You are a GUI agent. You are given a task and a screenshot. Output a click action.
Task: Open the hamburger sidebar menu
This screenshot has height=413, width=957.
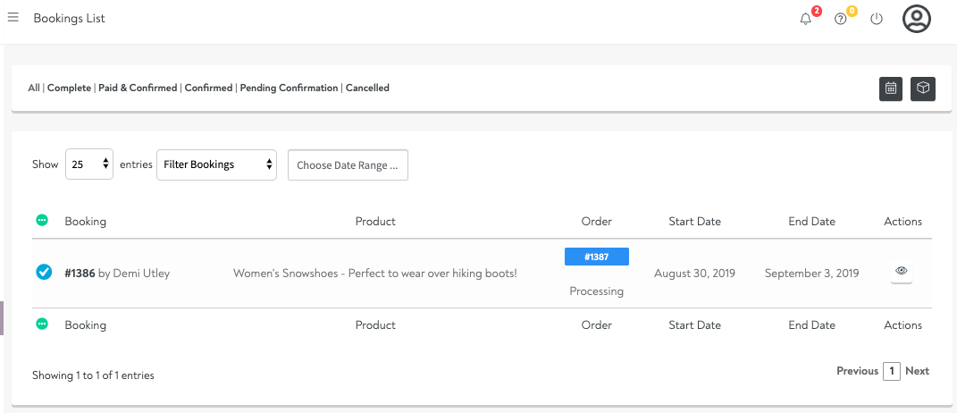13,18
